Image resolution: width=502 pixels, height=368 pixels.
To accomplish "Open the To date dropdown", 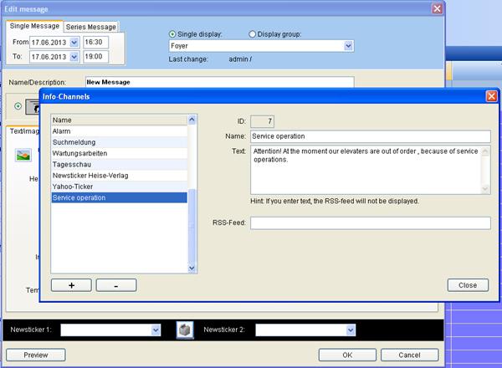I will click(x=74, y=56).
